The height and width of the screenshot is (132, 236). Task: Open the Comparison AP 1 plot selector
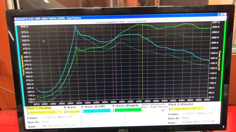[187, 109]
